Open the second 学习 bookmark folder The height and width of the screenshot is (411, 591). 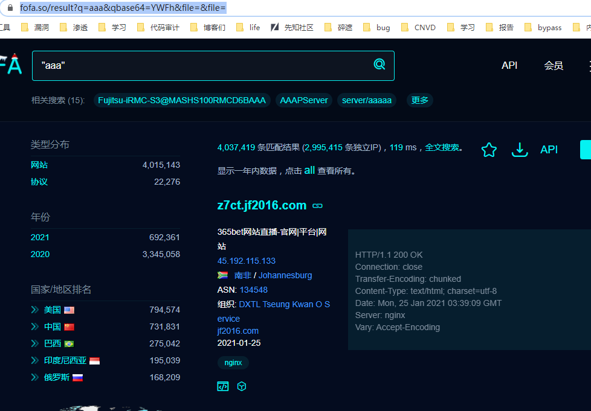461,28
